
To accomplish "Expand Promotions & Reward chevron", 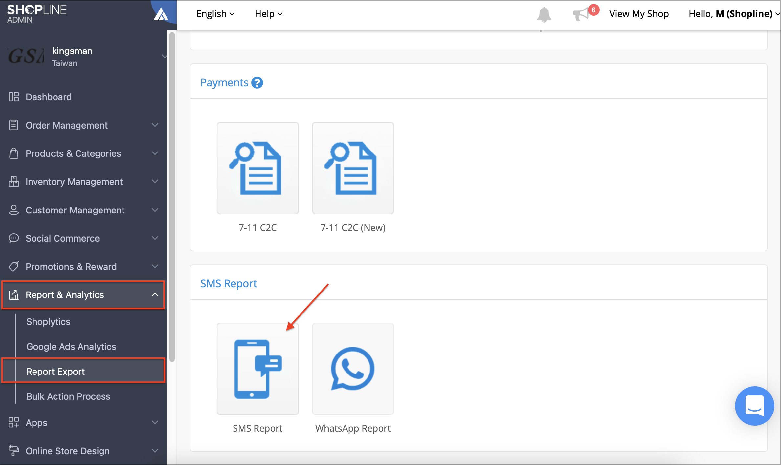I will coord(155,266).
